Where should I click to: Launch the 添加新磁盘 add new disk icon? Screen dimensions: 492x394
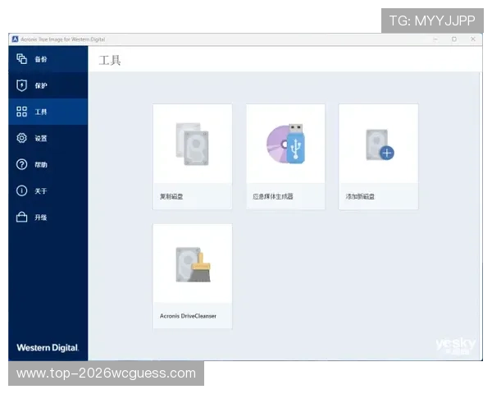pos(380,144)
